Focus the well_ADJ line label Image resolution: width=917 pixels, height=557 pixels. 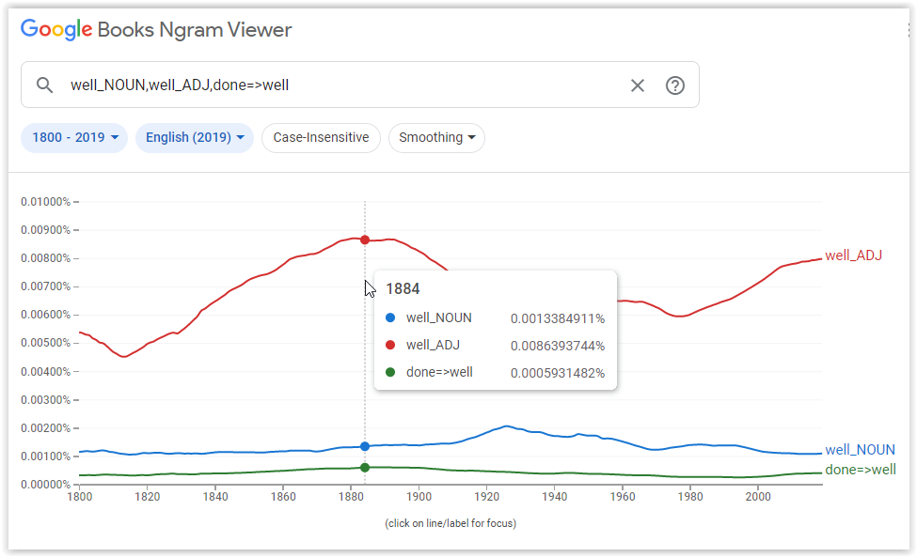(x=853, y=255)
